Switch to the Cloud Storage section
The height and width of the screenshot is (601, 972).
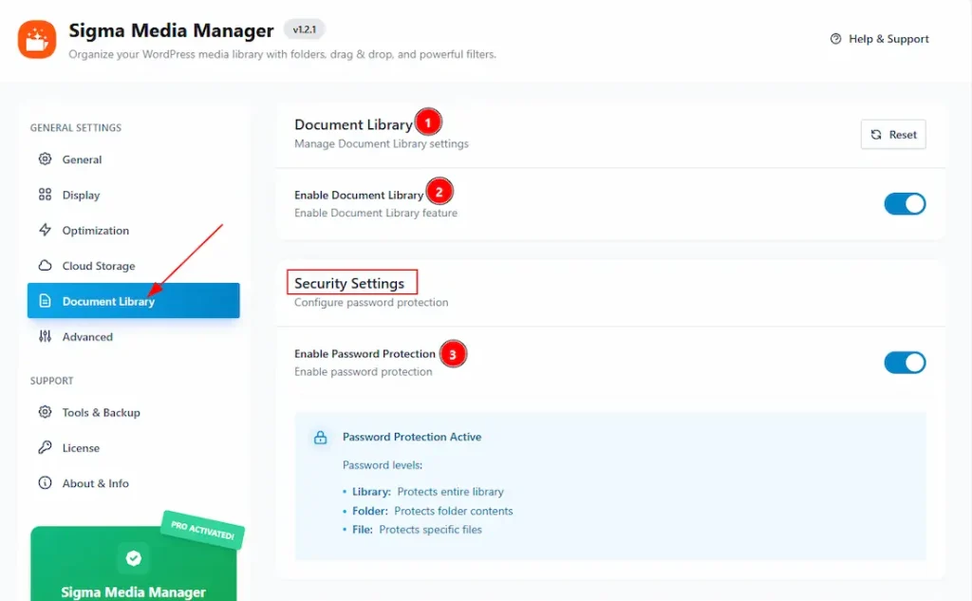coord(99,266)
